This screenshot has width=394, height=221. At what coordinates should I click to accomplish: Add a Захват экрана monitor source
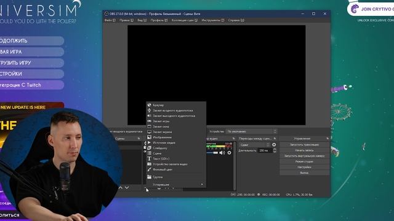[176, 132]
